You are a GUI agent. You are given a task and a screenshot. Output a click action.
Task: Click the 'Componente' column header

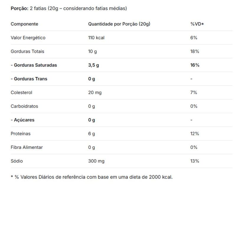tap(24, 24)
